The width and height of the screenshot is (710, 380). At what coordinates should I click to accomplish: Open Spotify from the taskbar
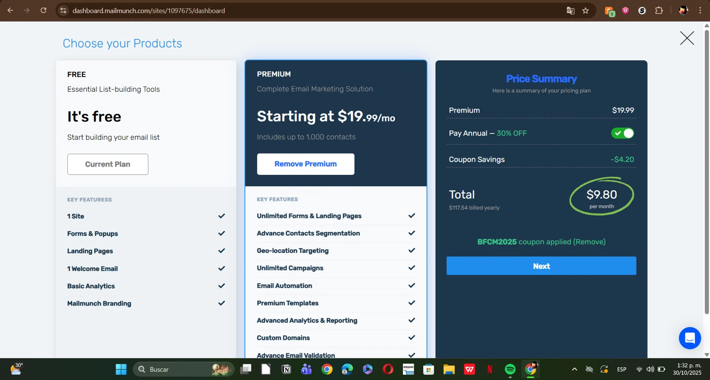click(510, 369)
